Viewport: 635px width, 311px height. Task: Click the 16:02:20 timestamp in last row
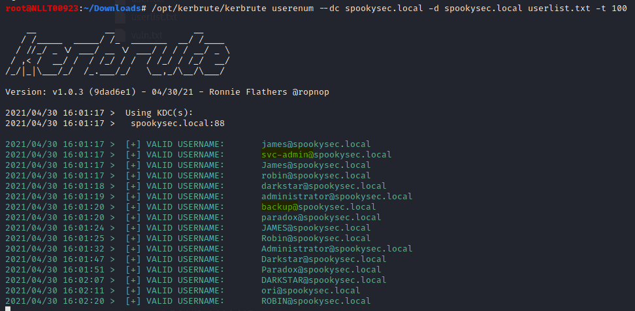pyautogui.click(x=84, y=301)
